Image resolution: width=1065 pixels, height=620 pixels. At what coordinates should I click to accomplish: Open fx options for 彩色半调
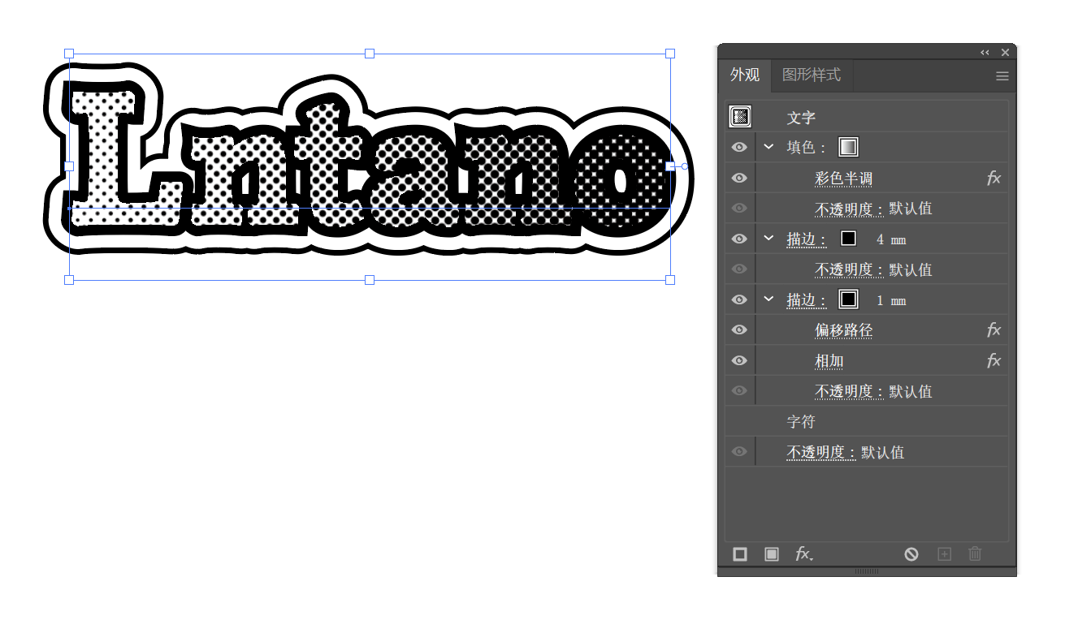point(994,178)
